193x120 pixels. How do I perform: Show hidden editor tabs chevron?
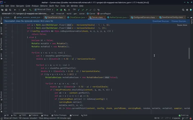coord(188,17)
